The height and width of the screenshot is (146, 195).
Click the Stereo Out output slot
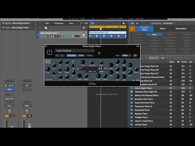9,99
